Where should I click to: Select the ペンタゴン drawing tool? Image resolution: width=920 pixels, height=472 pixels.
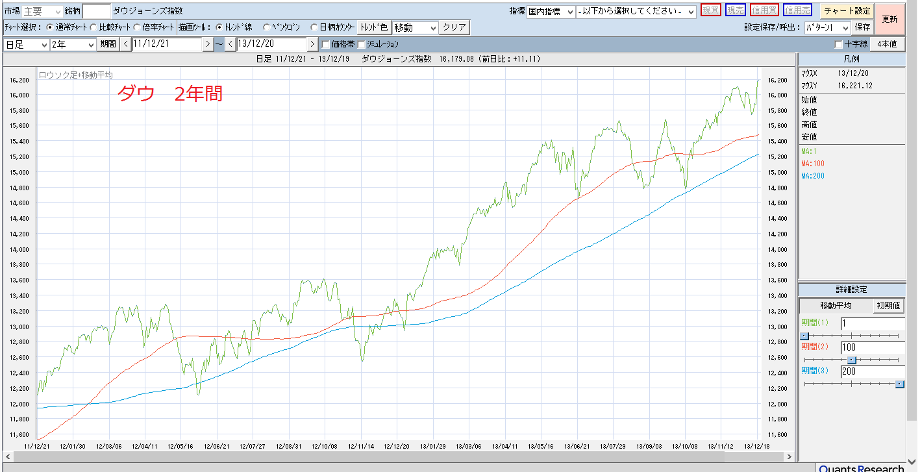[267, 28]
